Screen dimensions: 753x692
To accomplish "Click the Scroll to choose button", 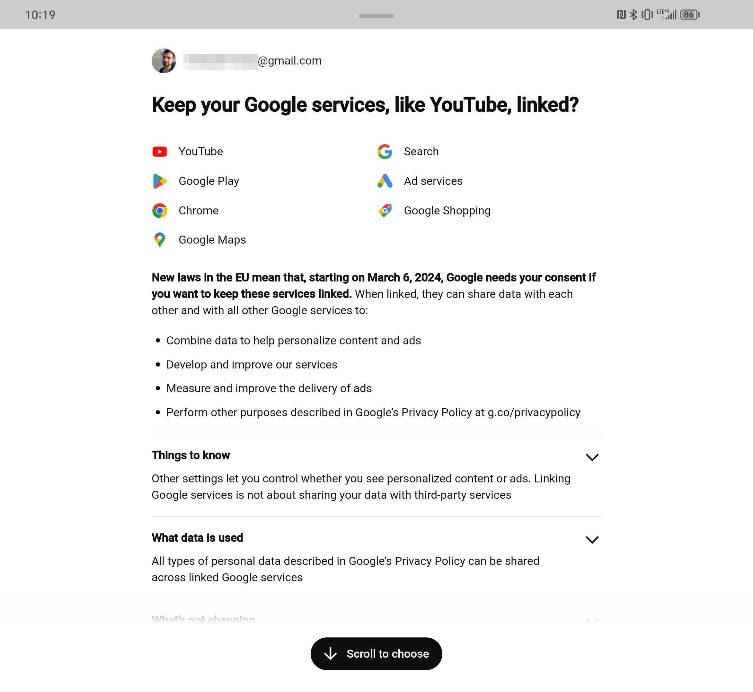I will [x=376, y=654].
